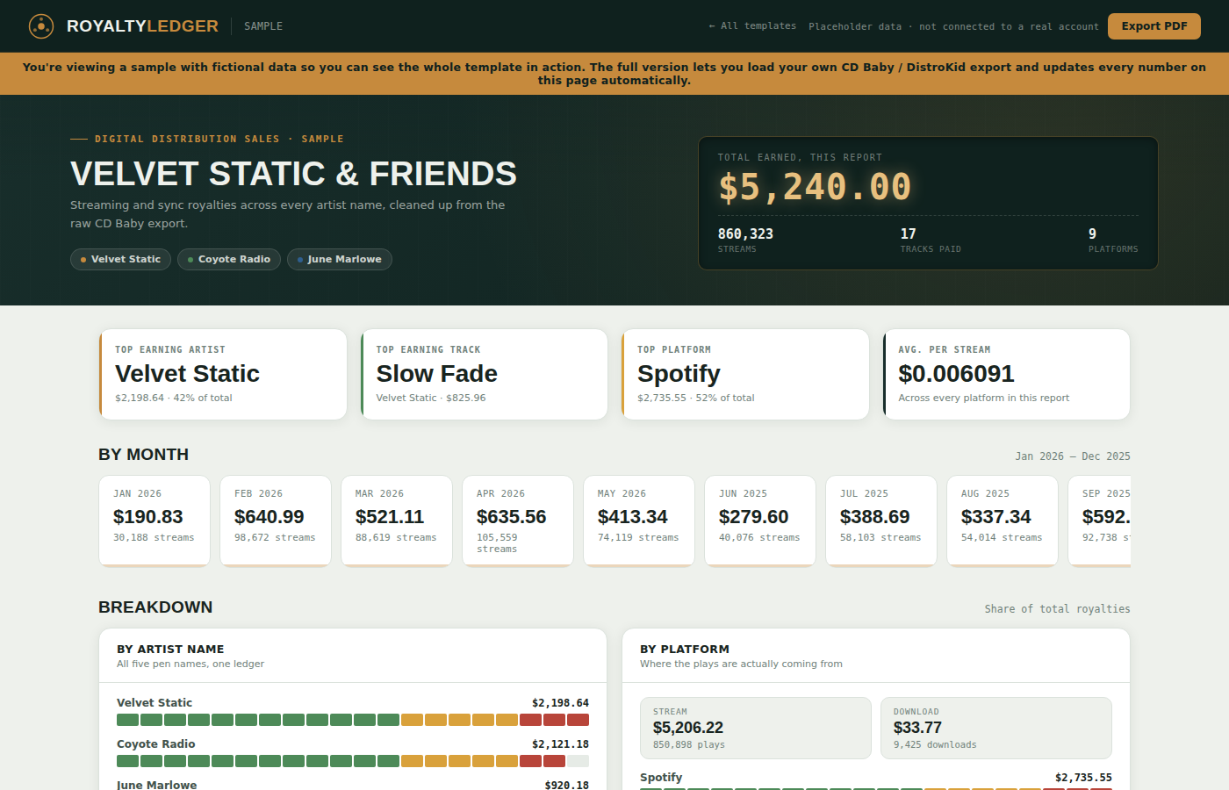Open the All templates link
This screenshot has height=790, width=1229.
pos(752,26)
